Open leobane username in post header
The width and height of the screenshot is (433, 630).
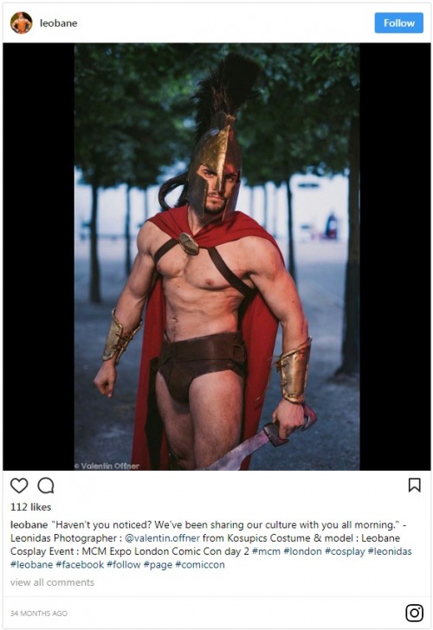58,23
